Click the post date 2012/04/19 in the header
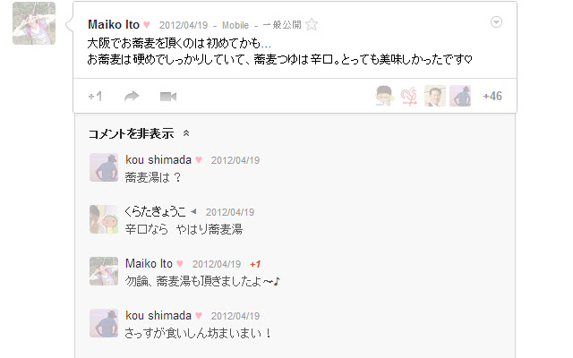 pos(184,25)
